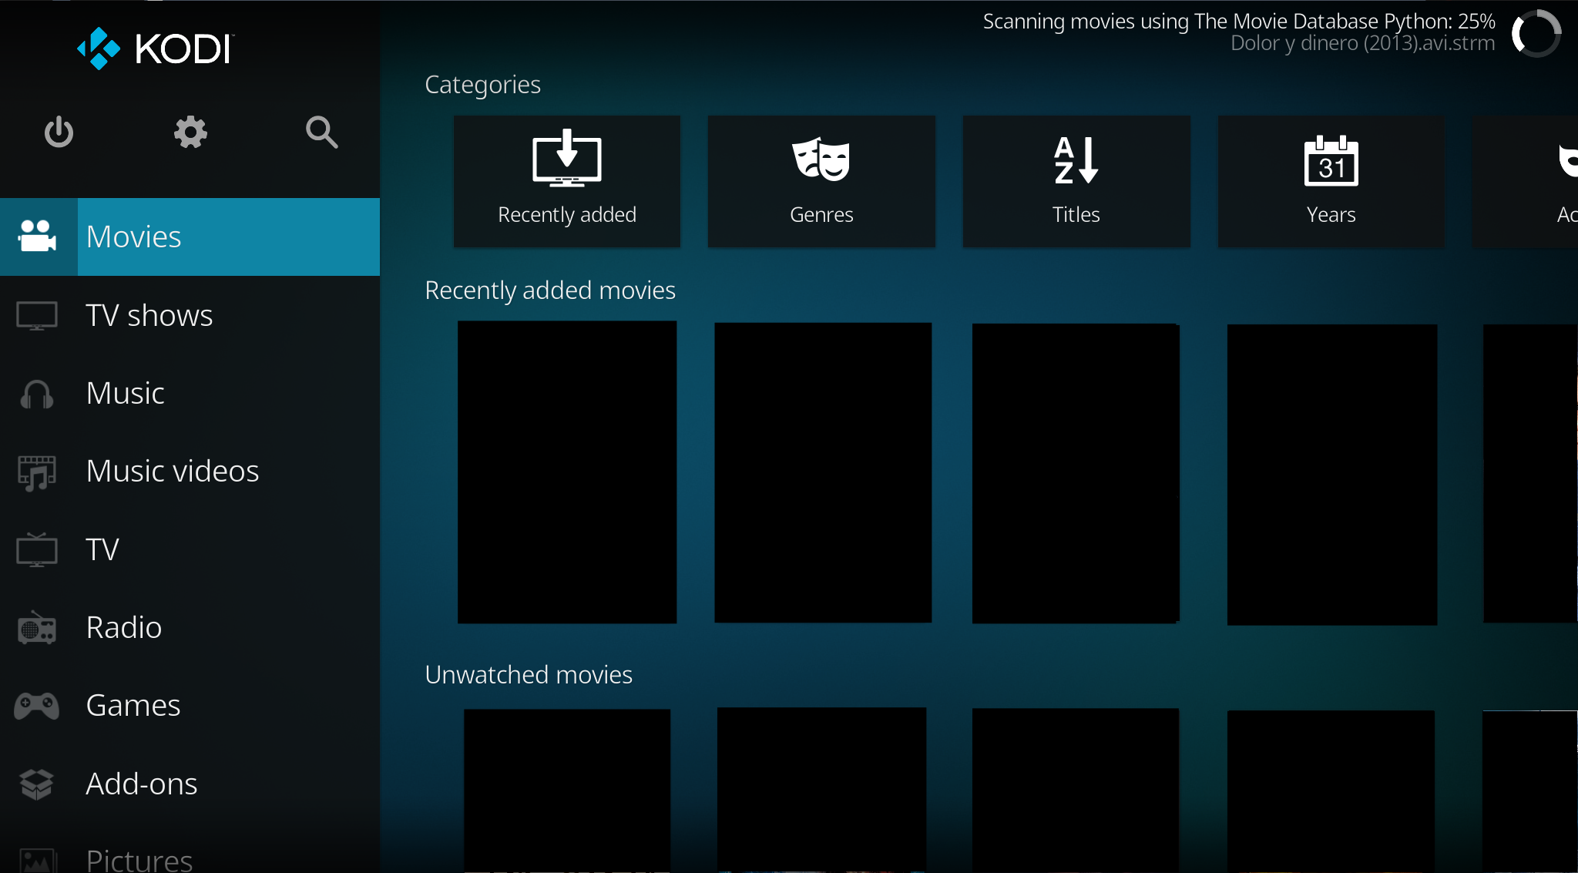Open settings via the gear icon
This screenshot has height=873, width=1578.
(190, 133)
